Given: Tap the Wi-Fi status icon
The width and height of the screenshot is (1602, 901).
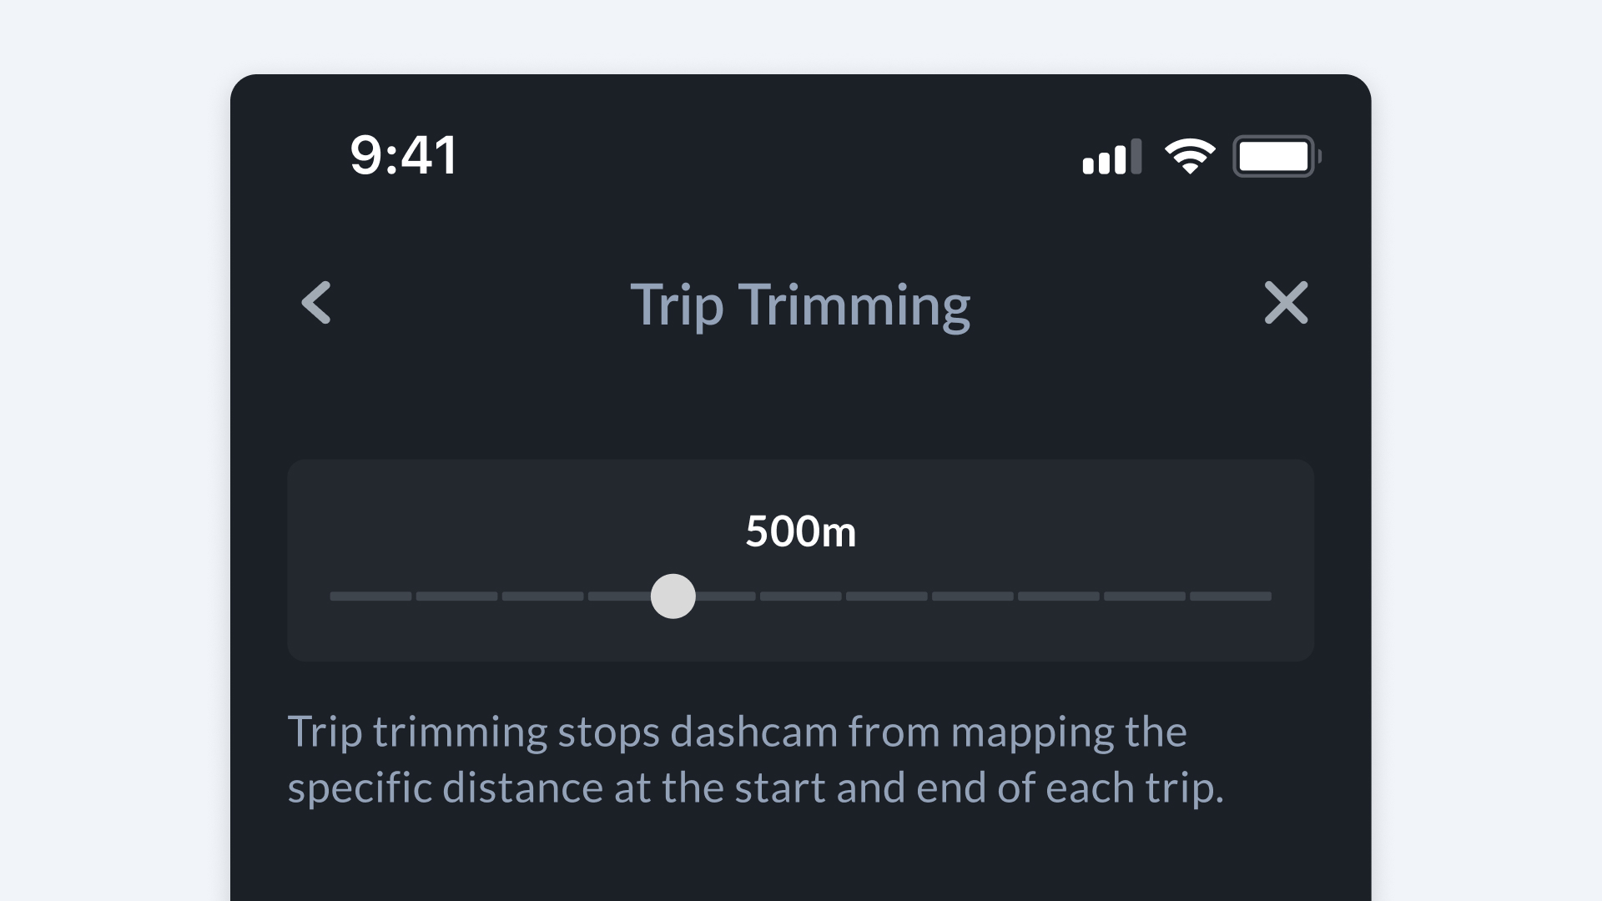Looking at the screenshot, I should point(1190,156).
